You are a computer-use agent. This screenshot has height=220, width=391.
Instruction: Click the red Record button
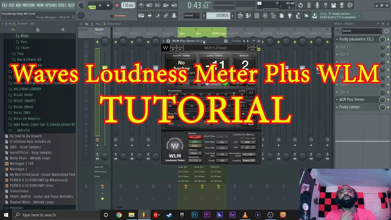coord(117,5)
